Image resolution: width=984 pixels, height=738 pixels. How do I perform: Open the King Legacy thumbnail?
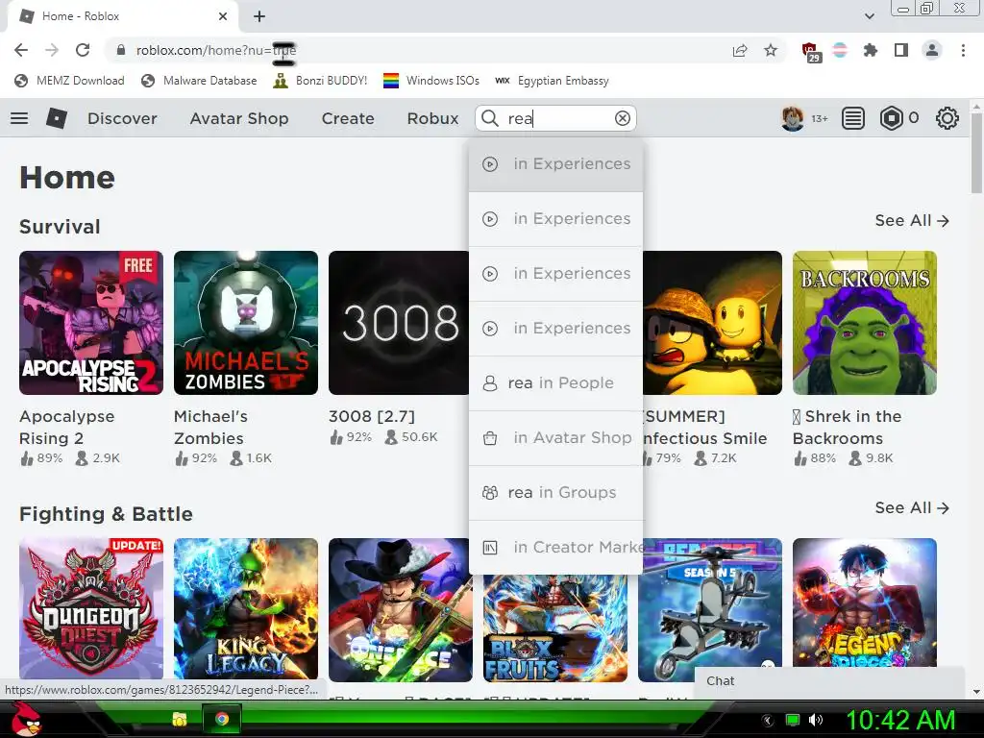coord(246,609)
